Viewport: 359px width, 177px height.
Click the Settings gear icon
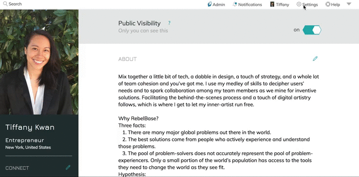(299, 4)
